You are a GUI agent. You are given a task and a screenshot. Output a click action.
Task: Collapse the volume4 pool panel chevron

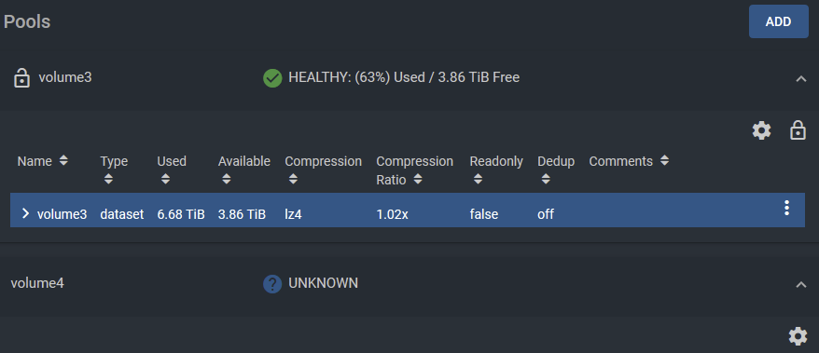(800, 284)
